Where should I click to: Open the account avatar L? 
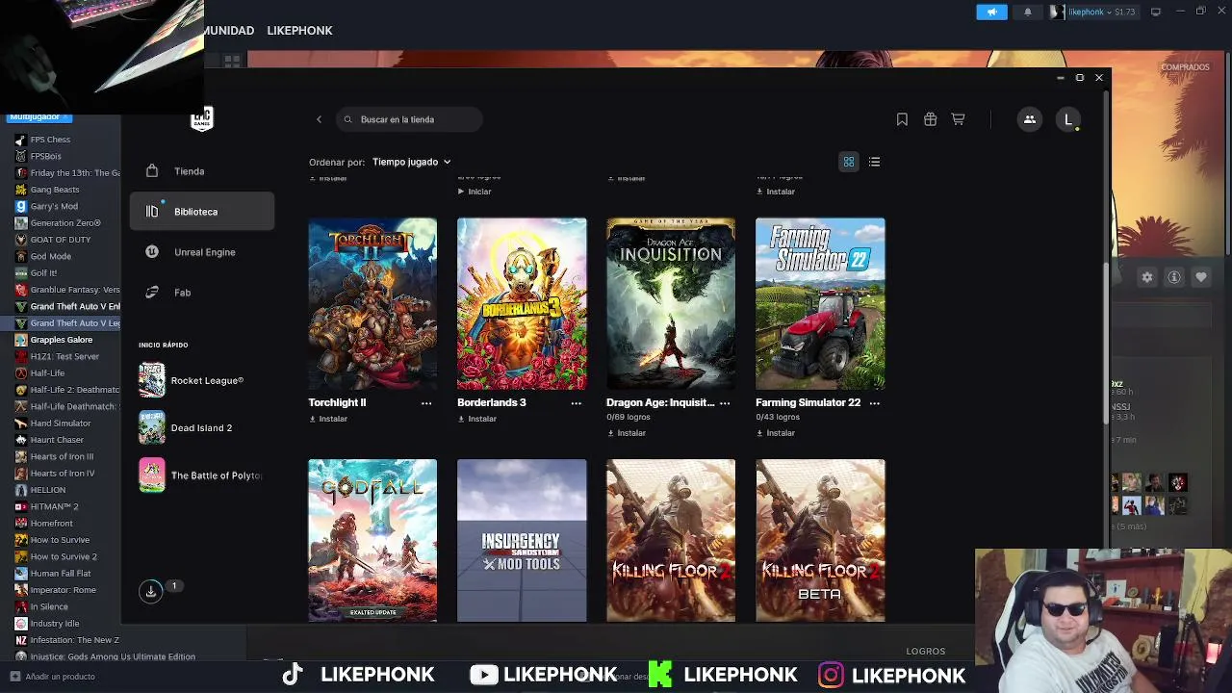click(x=1068, y=119)
